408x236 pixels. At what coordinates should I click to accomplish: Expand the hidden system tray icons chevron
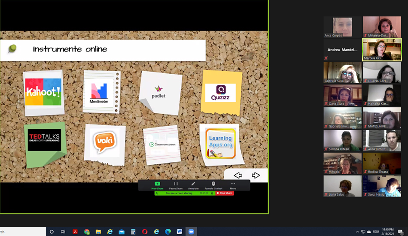[x=357, y=232]
